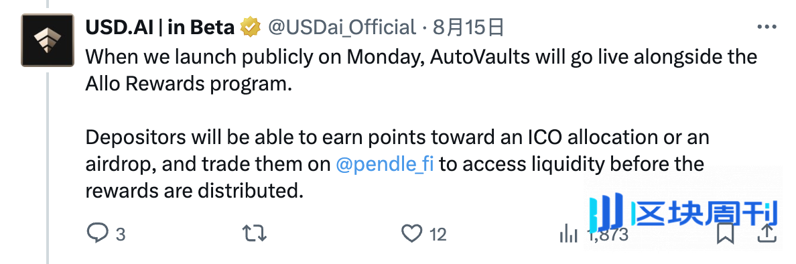Click the 1,873 views count
Viewport: 796px width, 264px height.
point(608,235)
